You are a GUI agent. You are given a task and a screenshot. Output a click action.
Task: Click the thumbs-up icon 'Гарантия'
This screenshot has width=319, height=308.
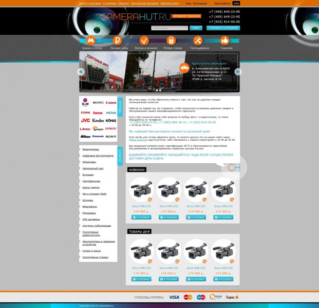[x=224, y=41]
